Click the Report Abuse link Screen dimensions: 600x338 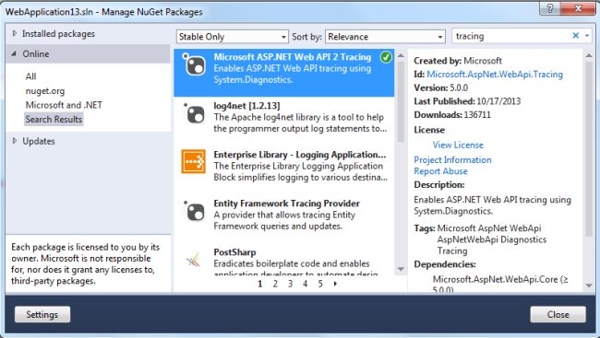point(440,171)
